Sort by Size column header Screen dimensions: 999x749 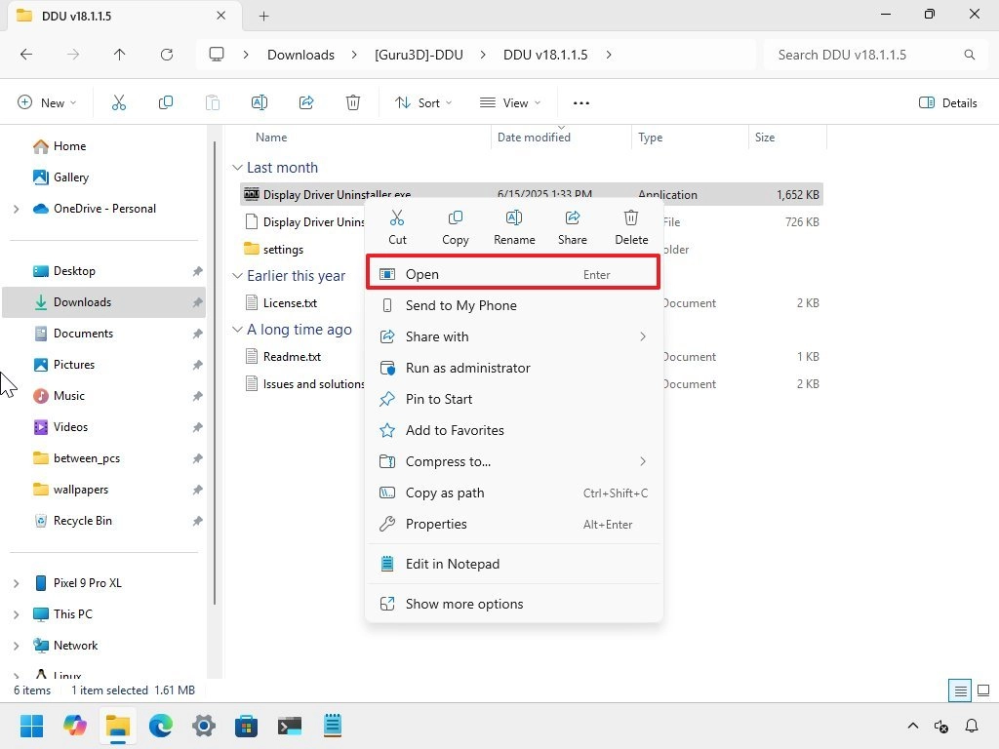pos(765,137)
